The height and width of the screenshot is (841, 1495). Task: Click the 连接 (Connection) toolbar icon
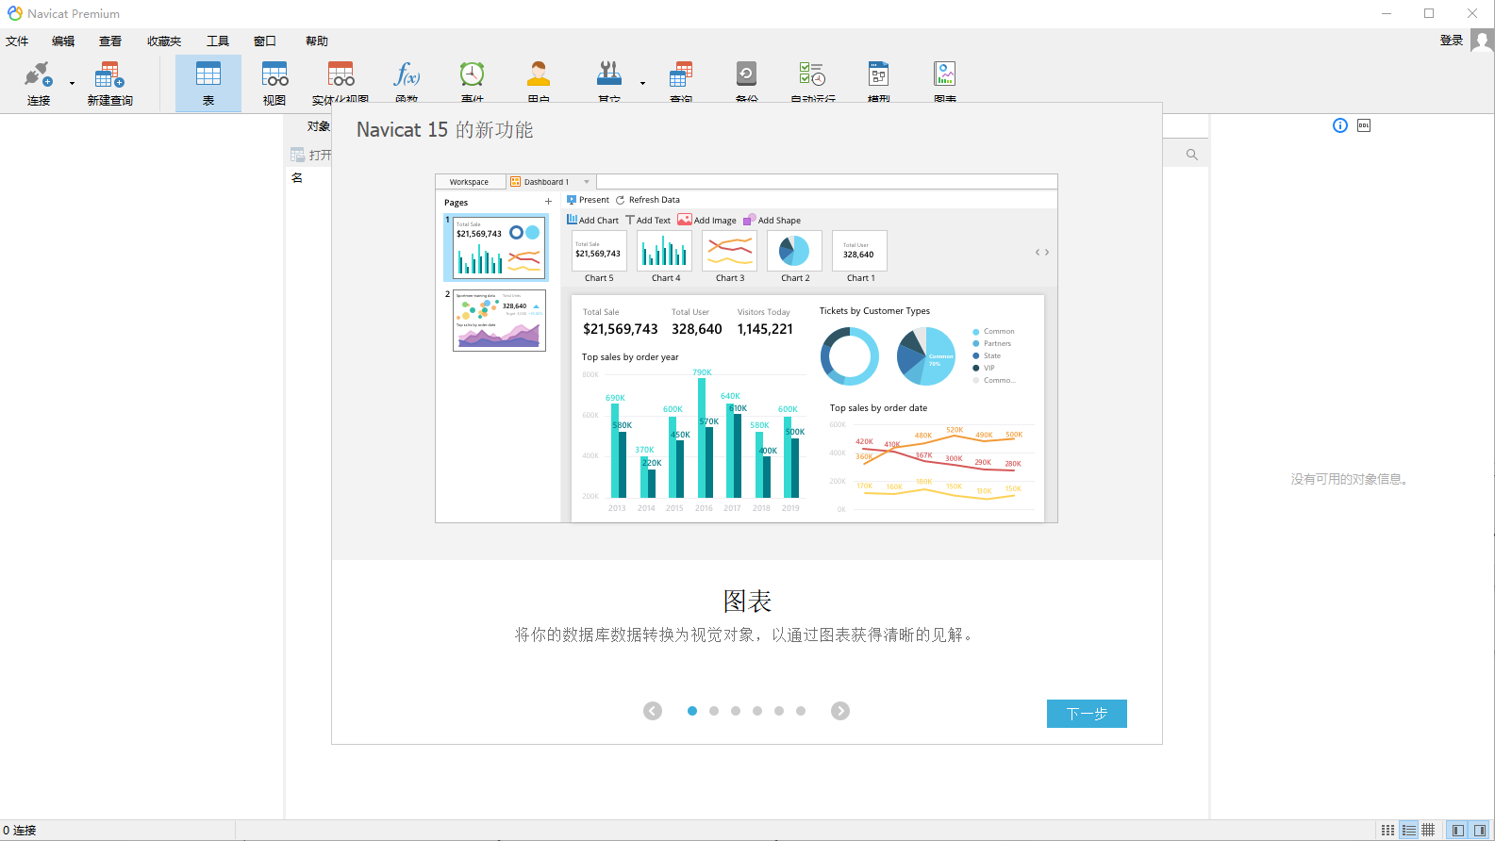click(38, 83)
